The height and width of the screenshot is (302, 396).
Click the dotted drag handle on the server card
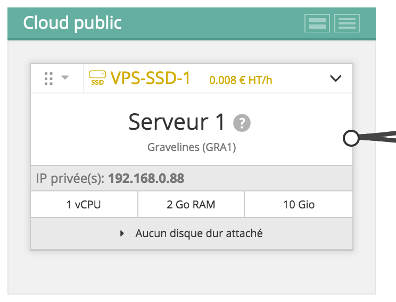coord(48,79)
